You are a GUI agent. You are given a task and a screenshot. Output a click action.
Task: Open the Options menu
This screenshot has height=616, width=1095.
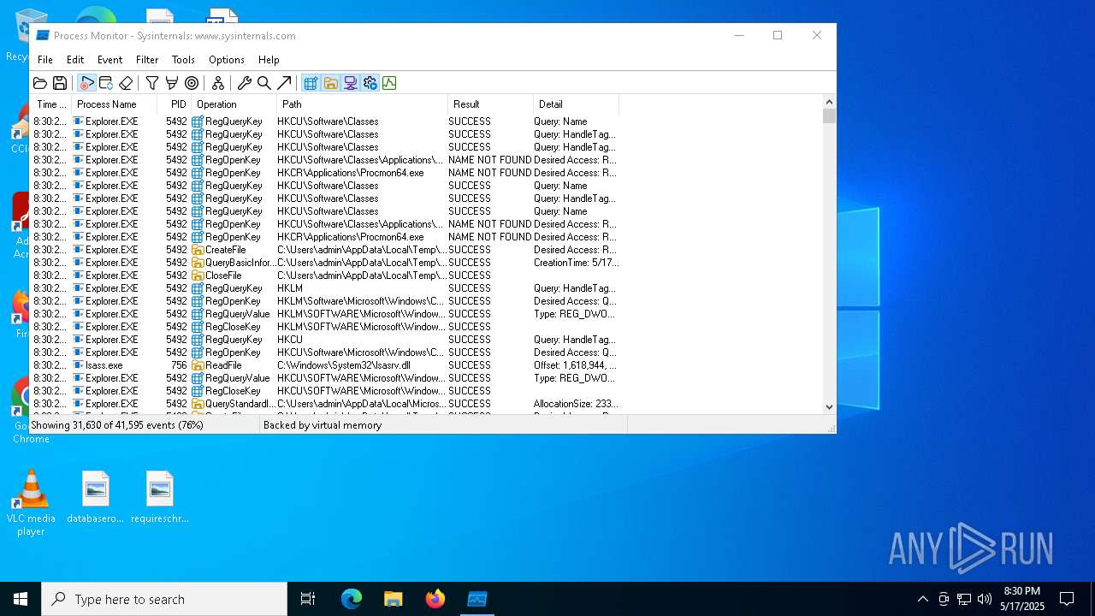227,60
